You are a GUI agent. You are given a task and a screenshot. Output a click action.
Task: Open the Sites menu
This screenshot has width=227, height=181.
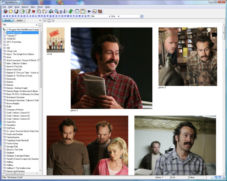[33, 7]
